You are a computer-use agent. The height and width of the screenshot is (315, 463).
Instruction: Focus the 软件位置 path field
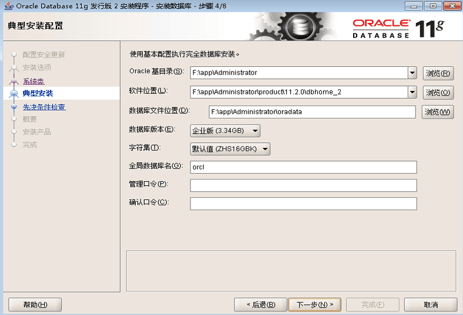pos(299,92)
